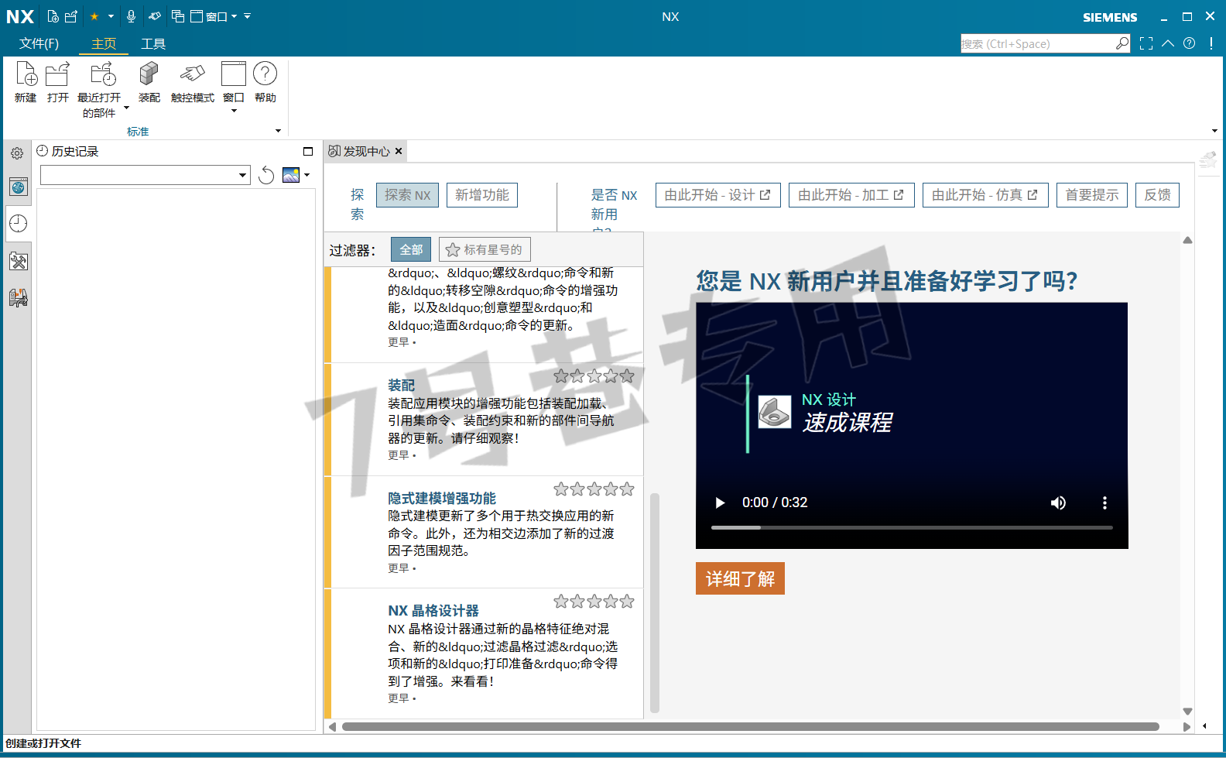Toggle full screen mode icon
Image resolution: width=1226 pixels, height=758 pixels.
click(x=1146, y=44)
